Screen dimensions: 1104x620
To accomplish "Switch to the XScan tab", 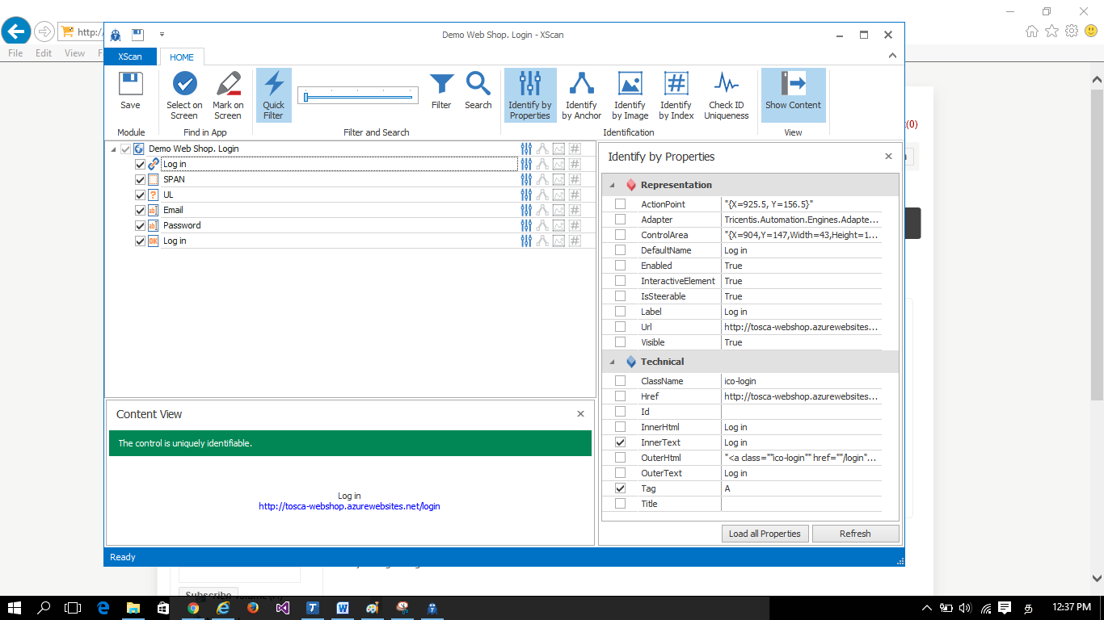I will tap(129, 57).
